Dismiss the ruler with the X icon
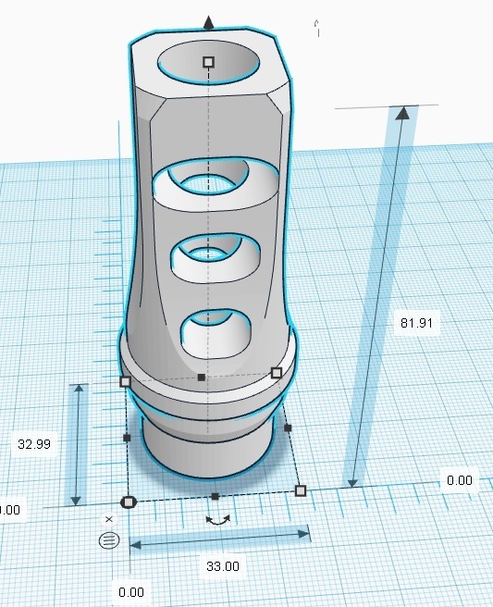 coord(109,519)
